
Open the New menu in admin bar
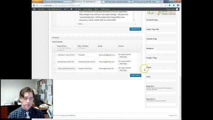point(78,9)
